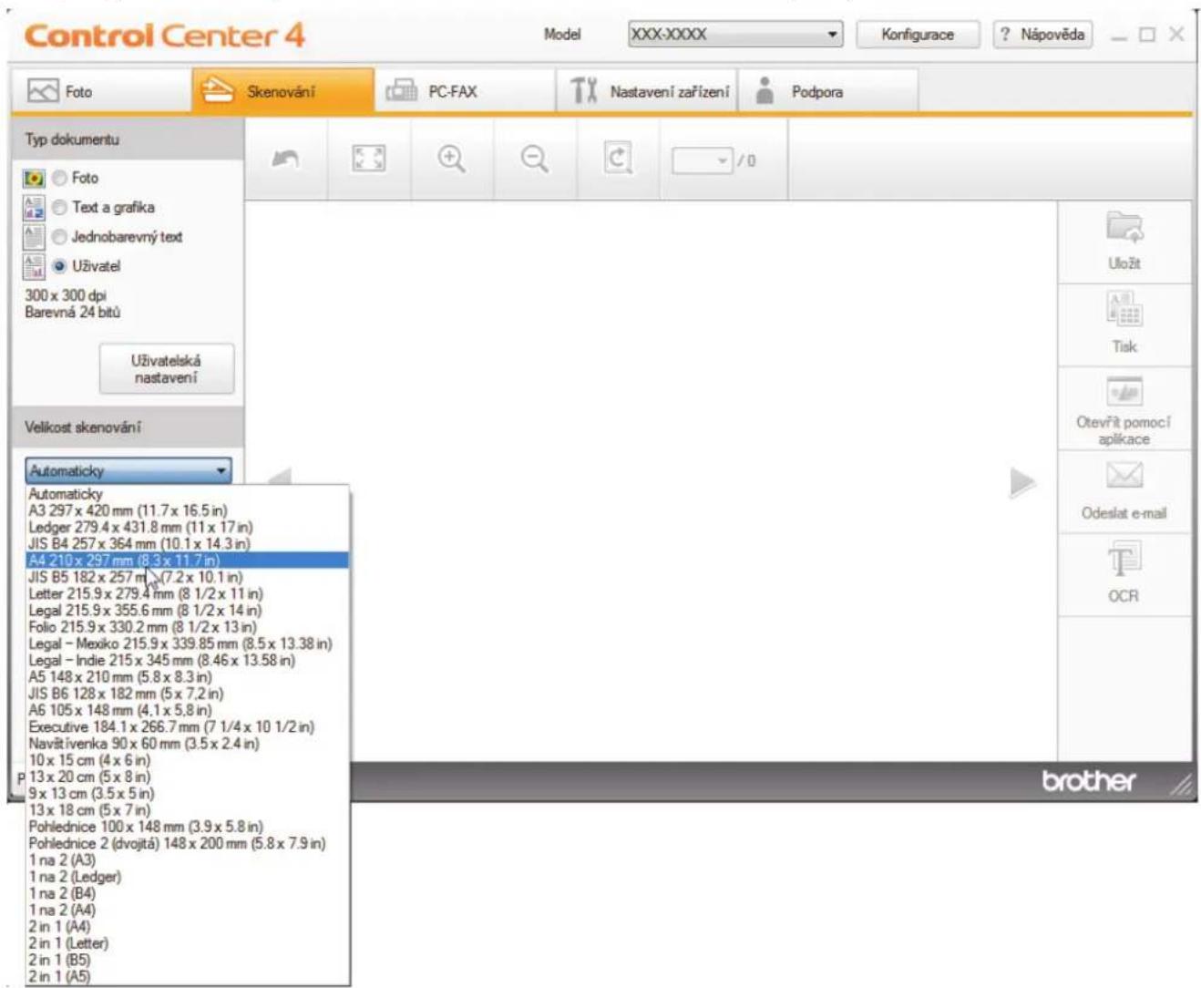Switch to the Skenování tab
The height and width of the screenshot is (988, 1201).
[282, 91]
